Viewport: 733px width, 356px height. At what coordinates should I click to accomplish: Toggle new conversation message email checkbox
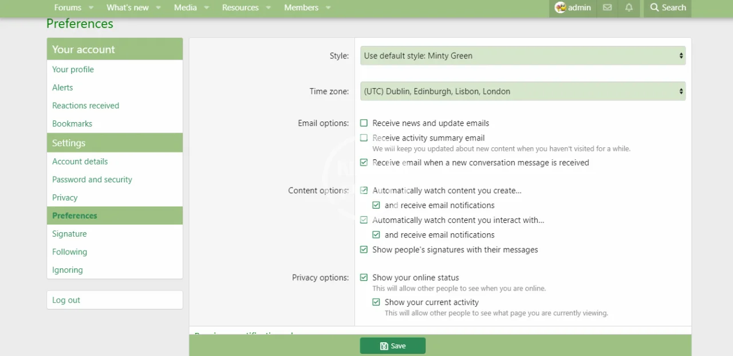click(364, 163)
